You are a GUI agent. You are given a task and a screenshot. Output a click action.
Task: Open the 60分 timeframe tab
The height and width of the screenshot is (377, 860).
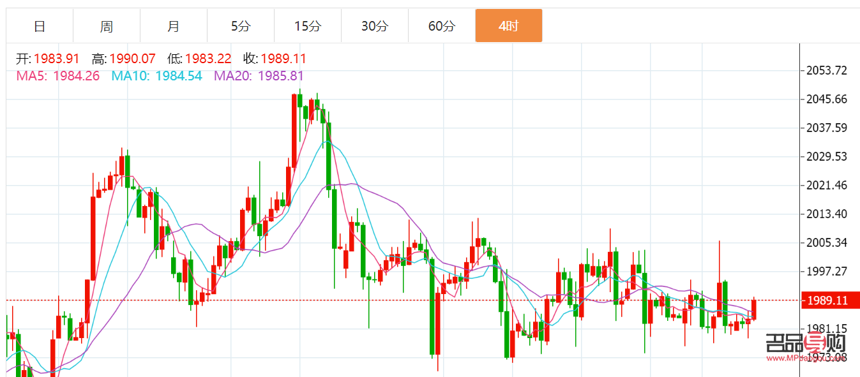(442, 26)
